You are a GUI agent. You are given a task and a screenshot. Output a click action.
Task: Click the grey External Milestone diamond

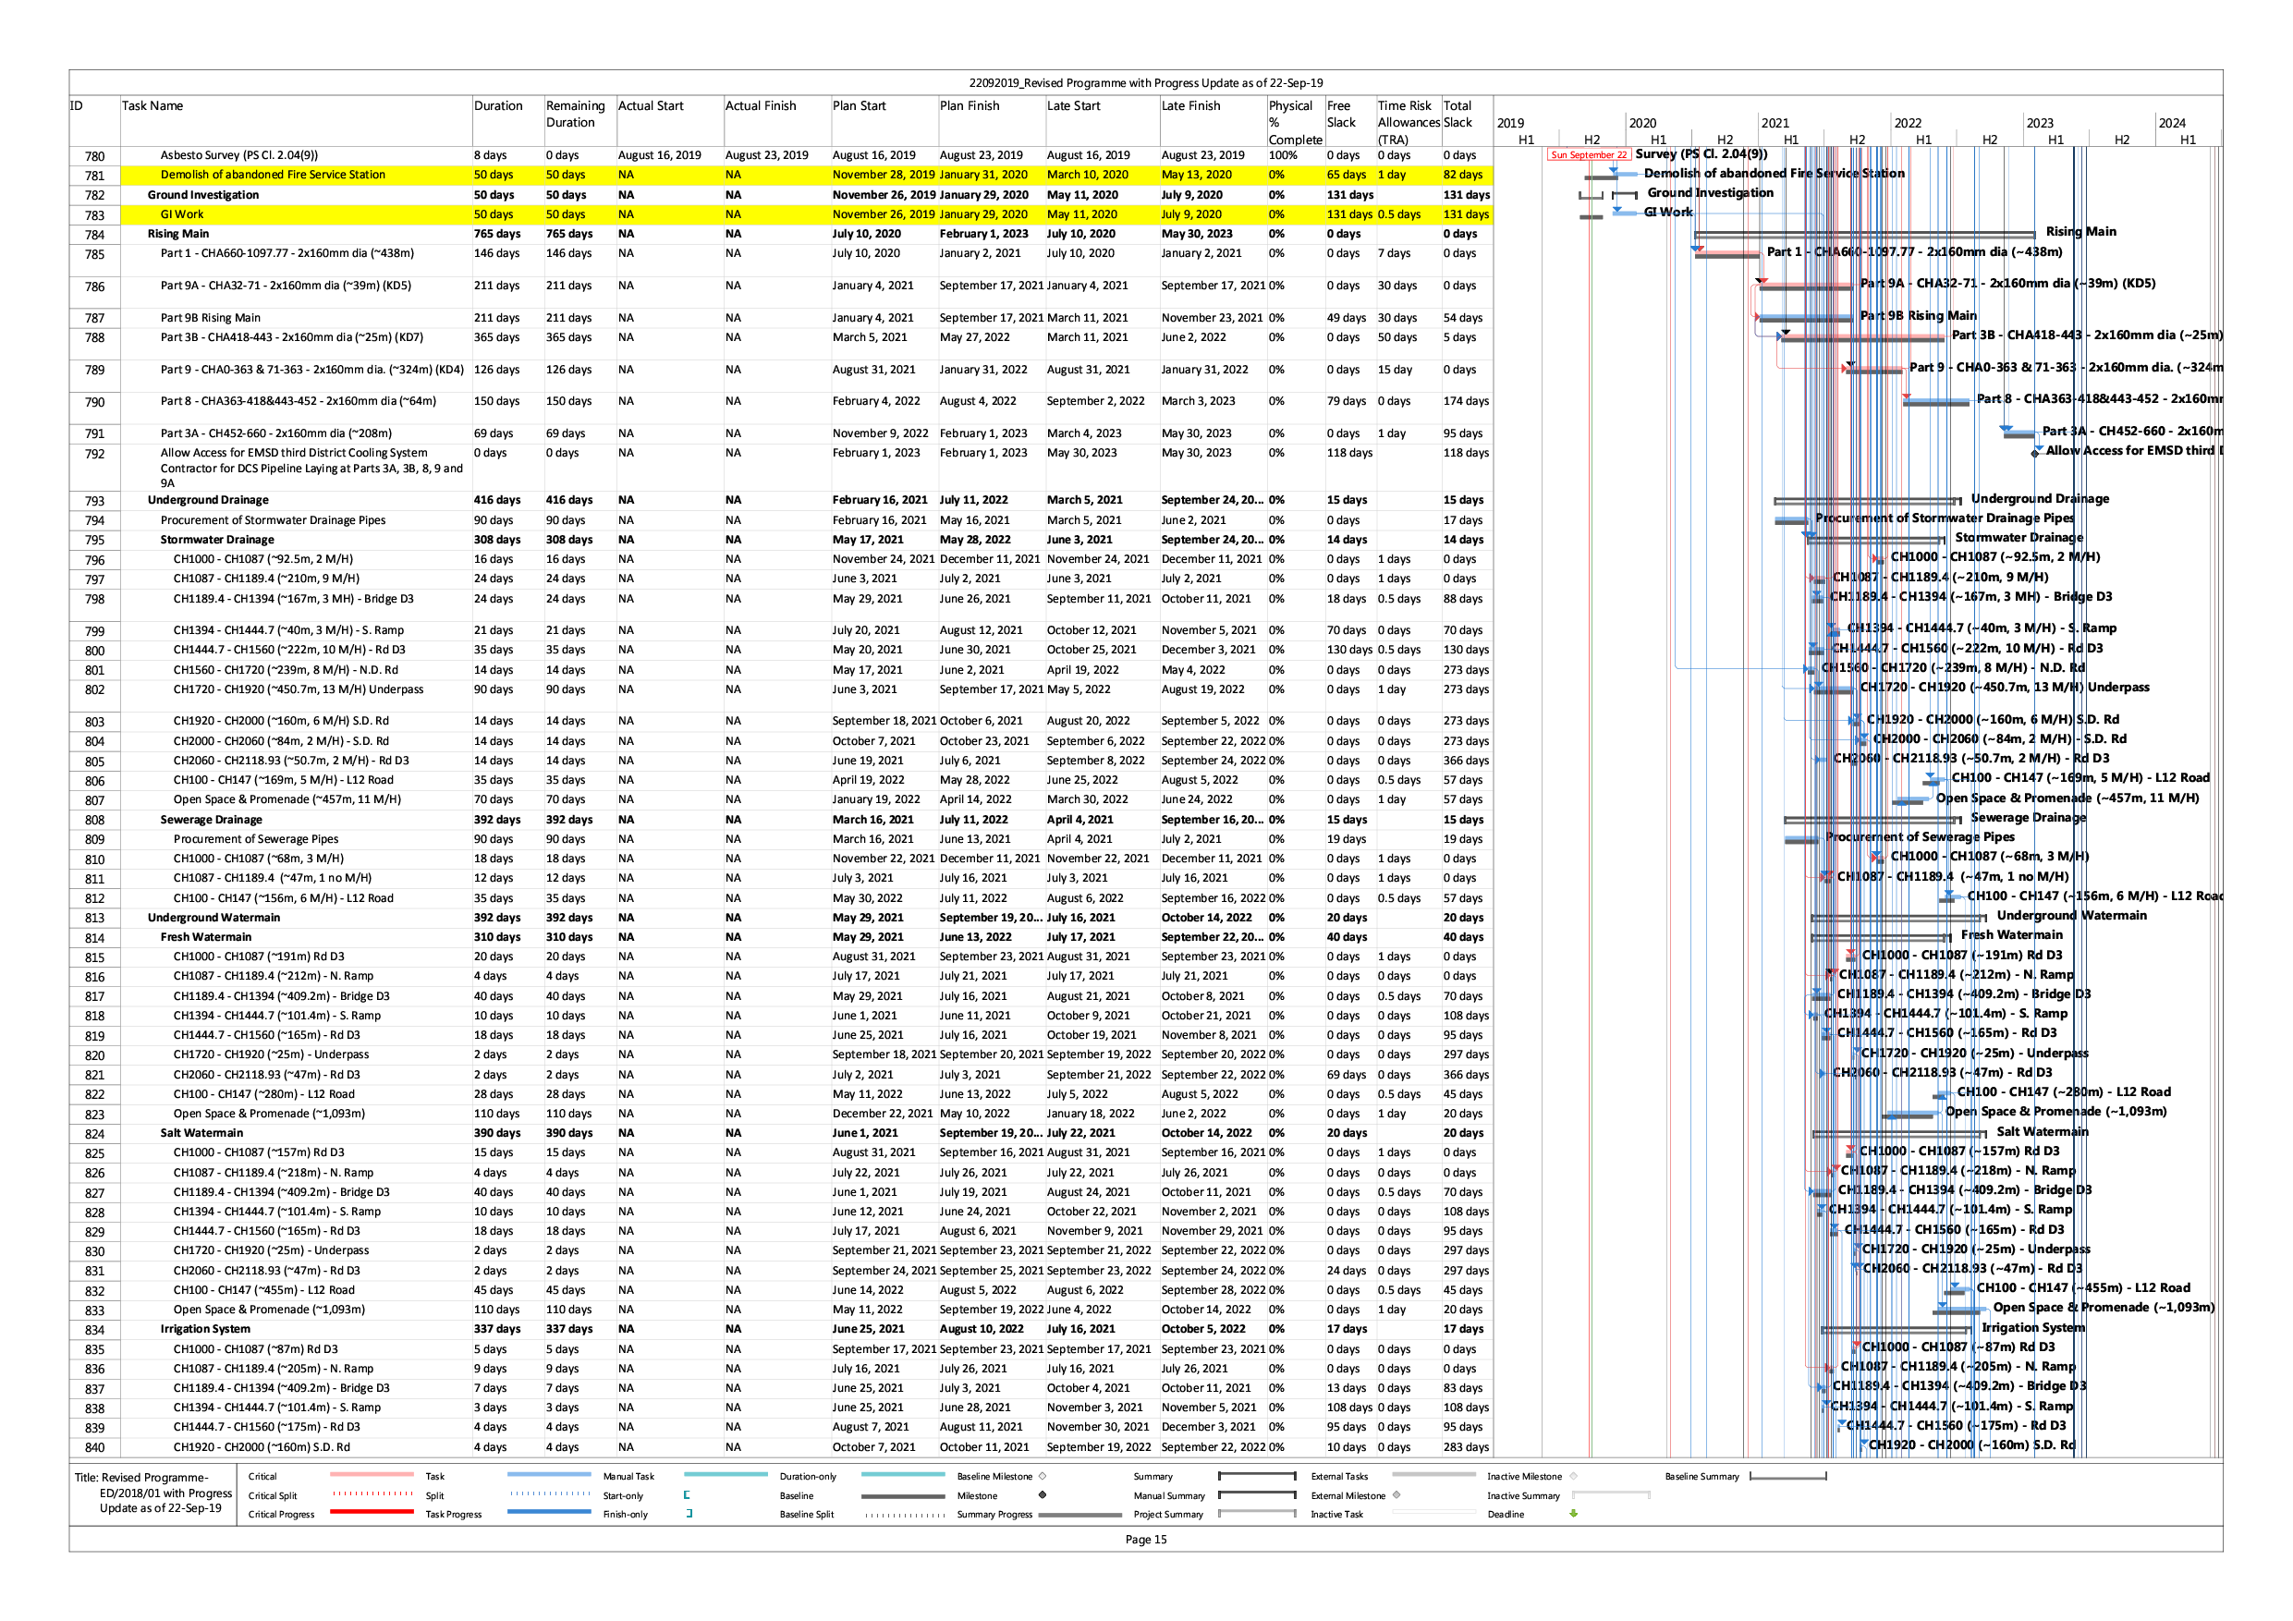[x=1397, y=1495]
